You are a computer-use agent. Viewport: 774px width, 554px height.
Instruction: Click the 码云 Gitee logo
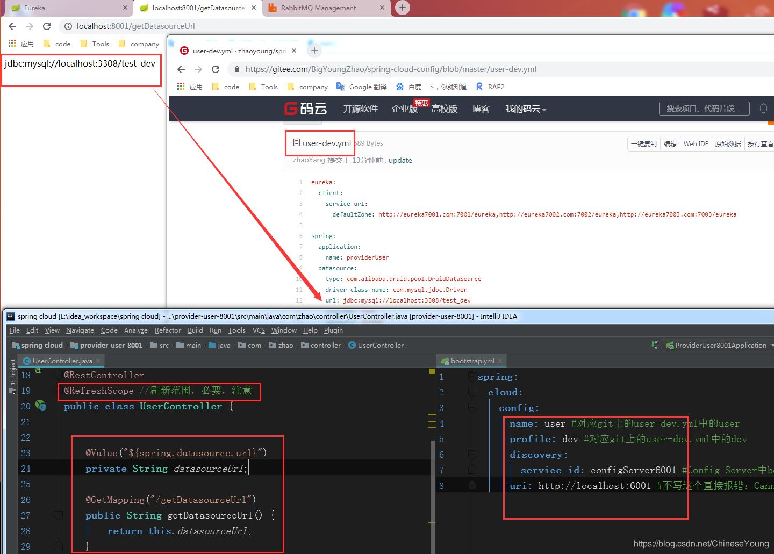click(x=305, y=109)
